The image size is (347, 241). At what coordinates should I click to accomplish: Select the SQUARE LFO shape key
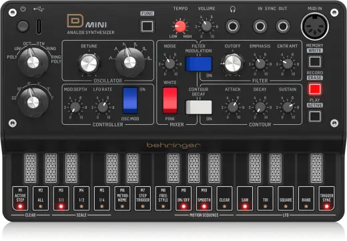(286, 198)
